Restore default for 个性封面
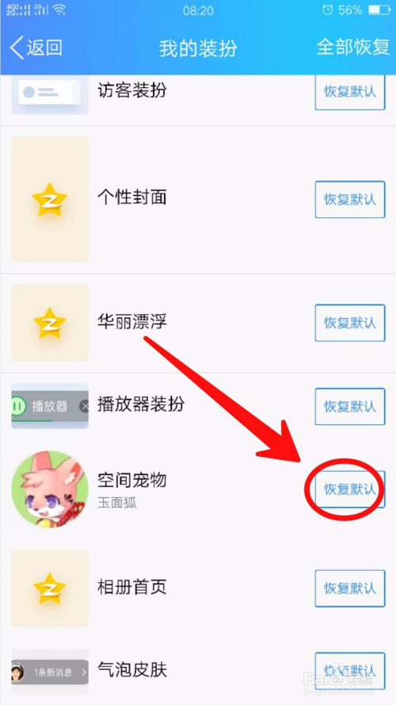The height and width of the screenshot is (705, 396). [350, 200]
